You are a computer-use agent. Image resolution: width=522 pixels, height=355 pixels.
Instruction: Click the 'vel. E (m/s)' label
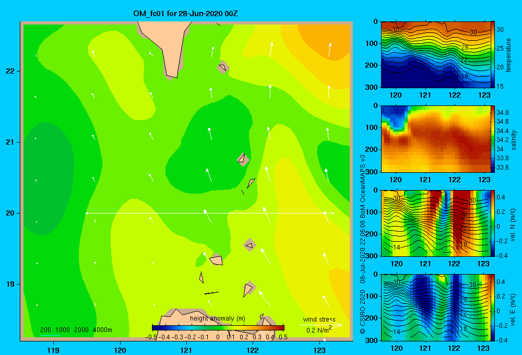[x=513, y=309]
